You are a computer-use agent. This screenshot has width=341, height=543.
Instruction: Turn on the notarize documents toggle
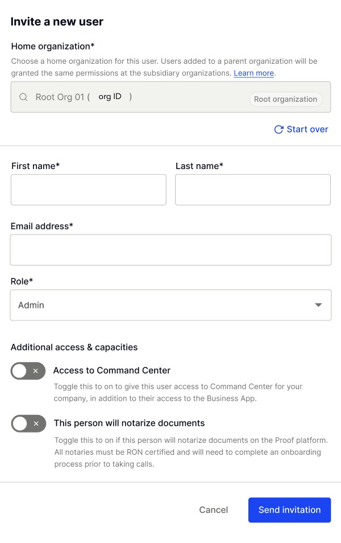click(28, 423)
